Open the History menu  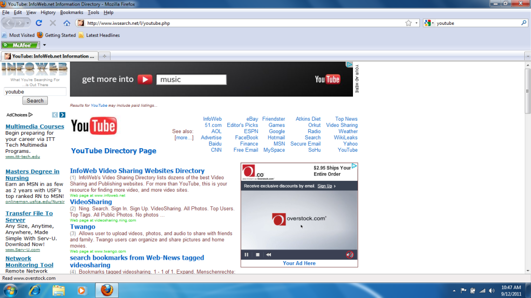(48, 12)
